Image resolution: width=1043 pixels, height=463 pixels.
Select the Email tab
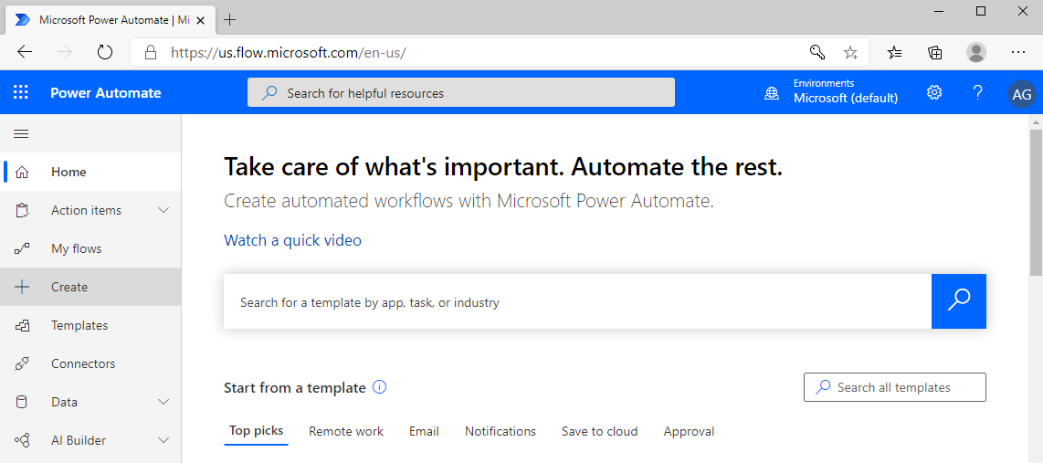click(x=424, y=432)
